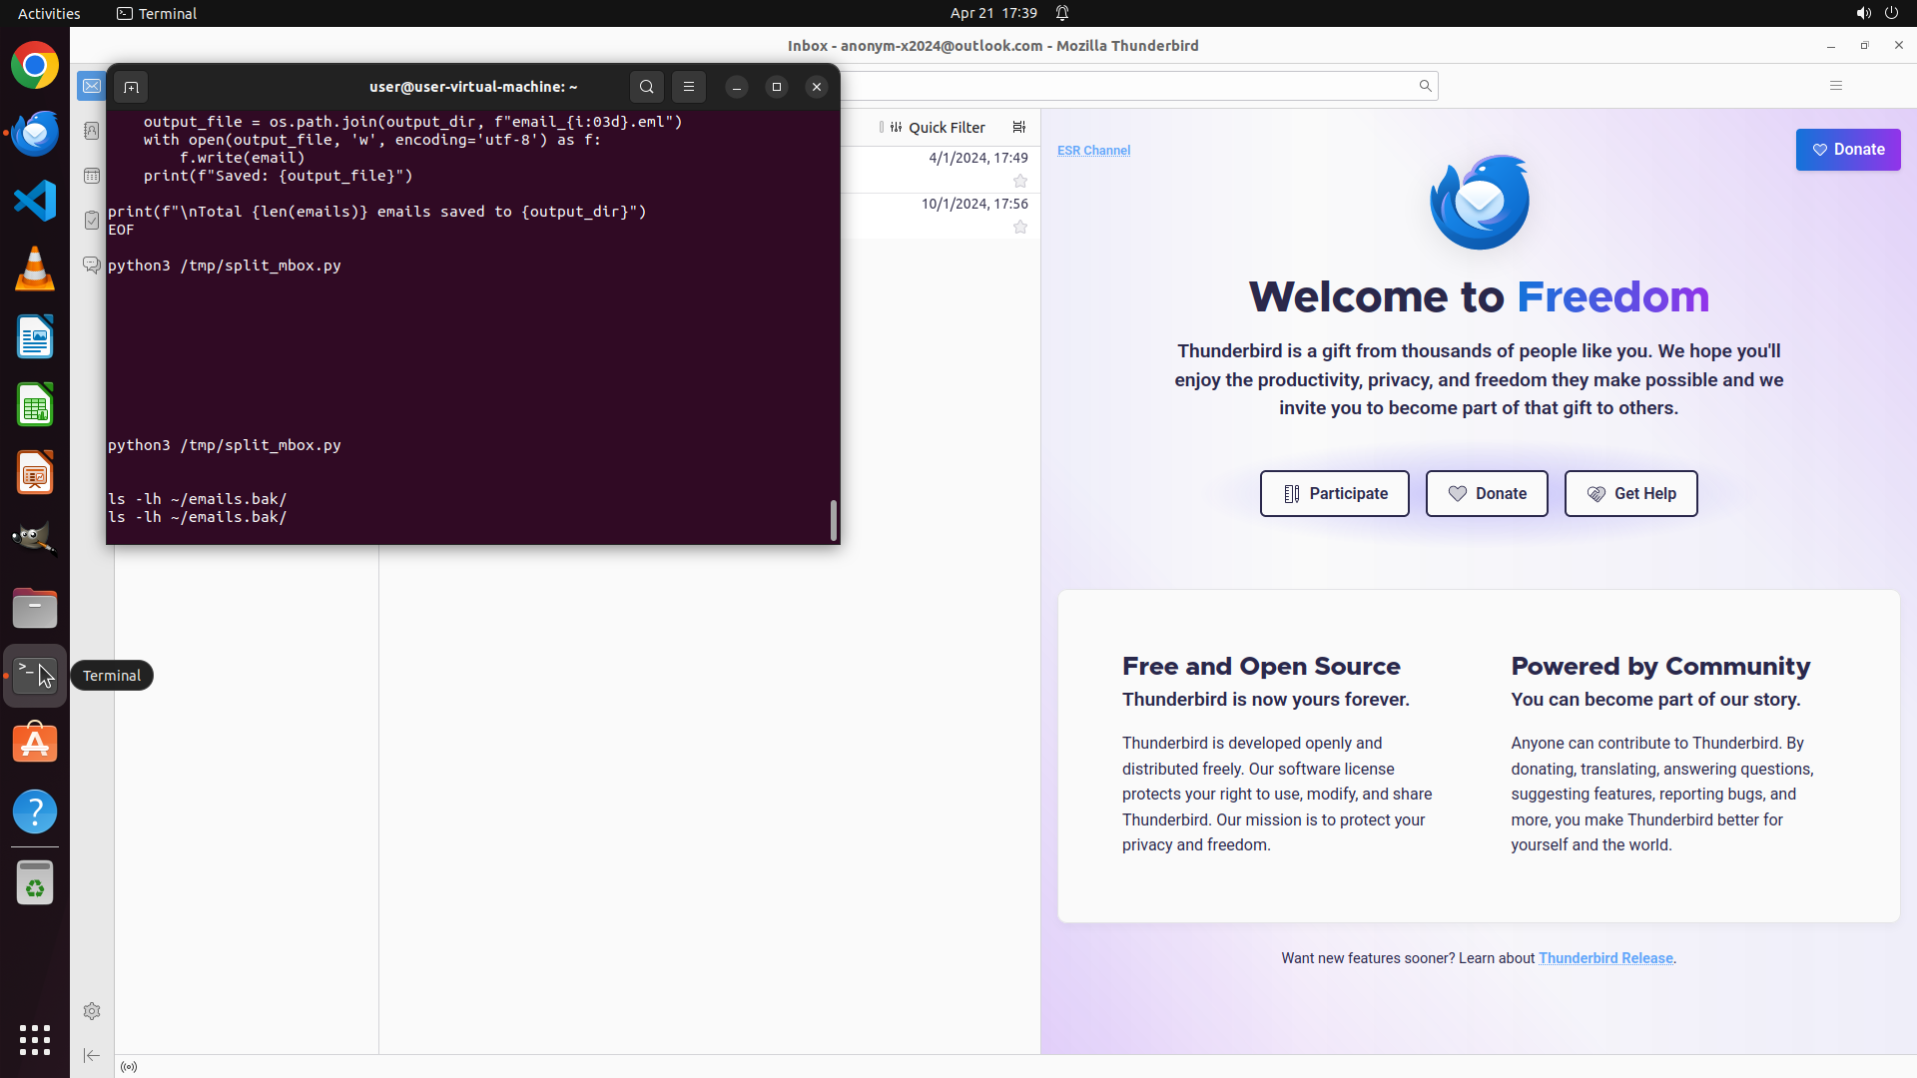Click the ESR Channel link
Viewport: 1917px width, 1078px height.
tap(1093, 151)
